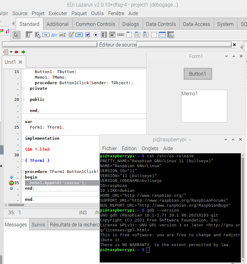This screenshot has width=247, height=264.
Task: Open the Outils menu
Action: 97,13
